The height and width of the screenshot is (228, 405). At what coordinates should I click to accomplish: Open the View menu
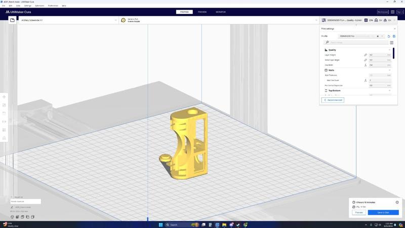(x=18, y=6)
